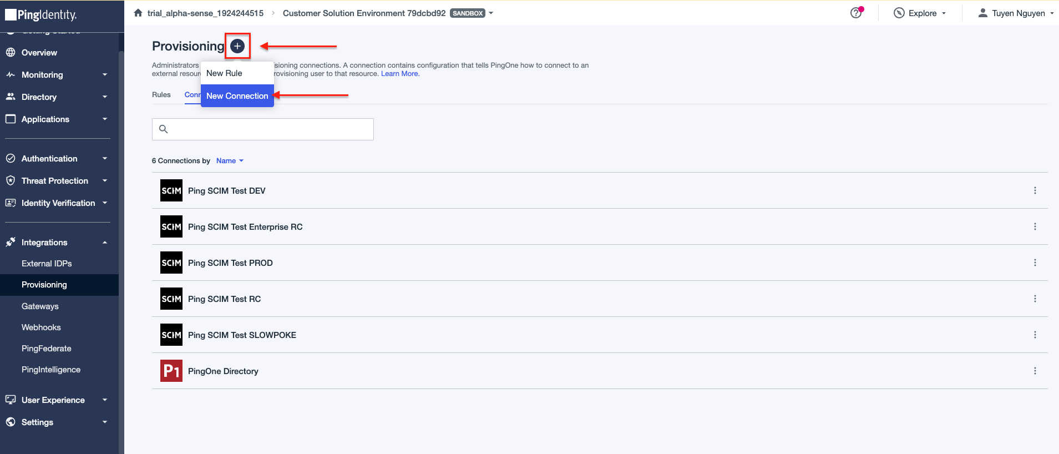The width and height of the screenshot is (1059, 454).
Task: Click the SCIM logo for Ping SCIM Test DEV
Action: click(x=171, y=190)
